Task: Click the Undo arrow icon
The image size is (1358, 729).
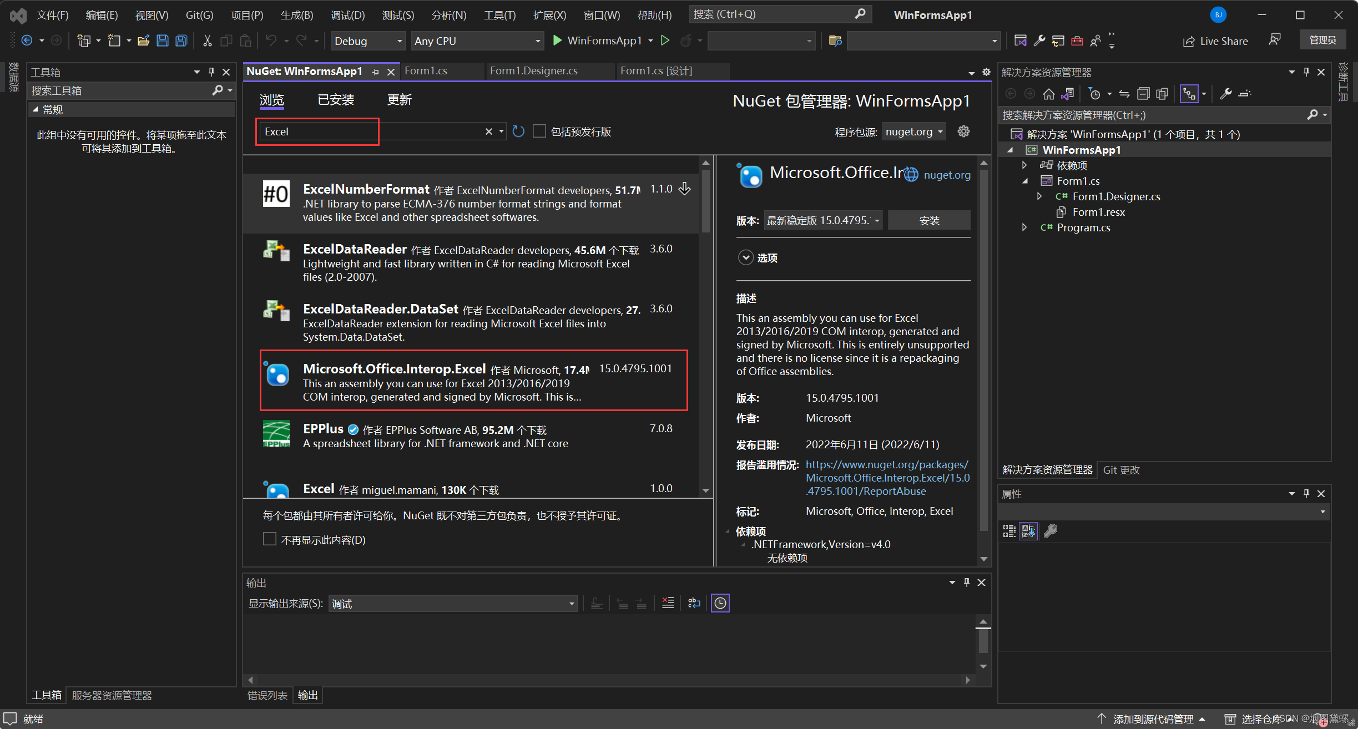Action: click(271, 40)
